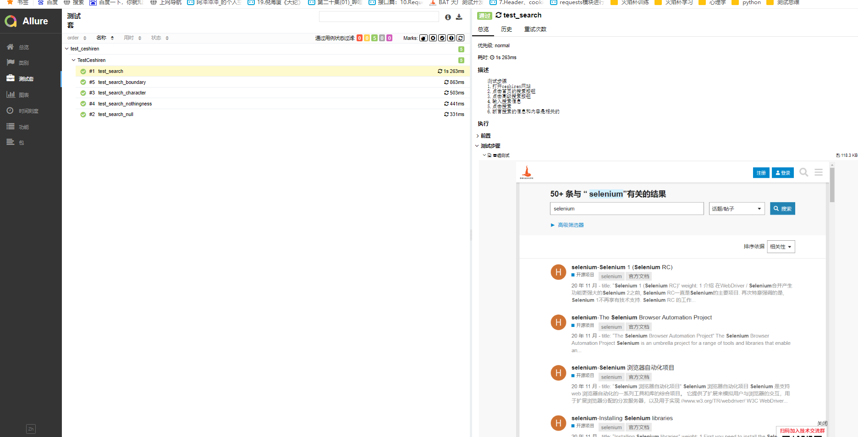Click the info icon beside the search box
The image size is (858, 437).
click(x=448, y=17)
